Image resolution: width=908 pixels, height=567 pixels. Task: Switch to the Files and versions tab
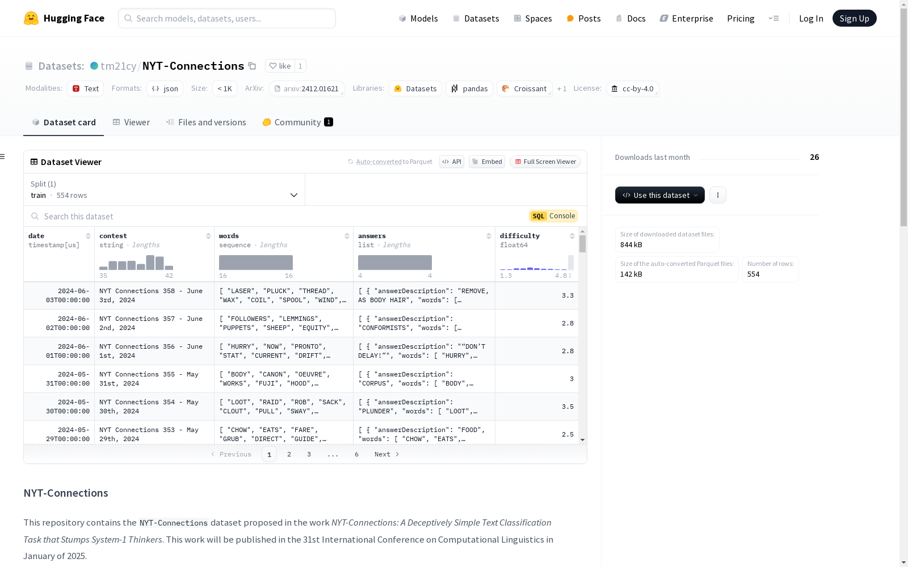206,122
